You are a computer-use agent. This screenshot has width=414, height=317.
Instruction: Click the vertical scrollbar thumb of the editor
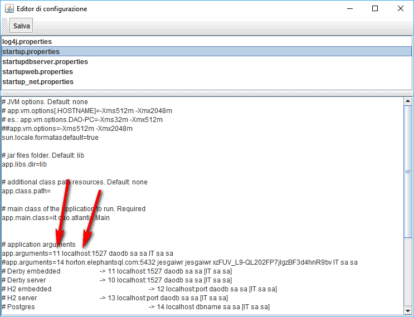(408, 172)
